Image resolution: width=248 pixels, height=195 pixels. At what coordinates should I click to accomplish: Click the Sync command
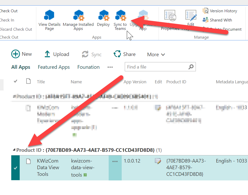tap(92, 54)
